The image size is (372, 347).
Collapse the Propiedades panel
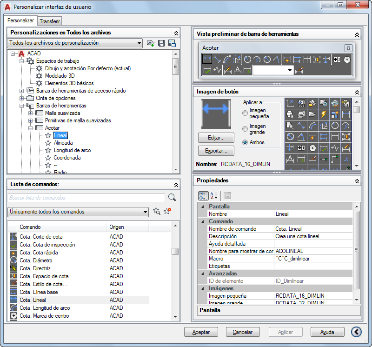[x=357, y=181]
